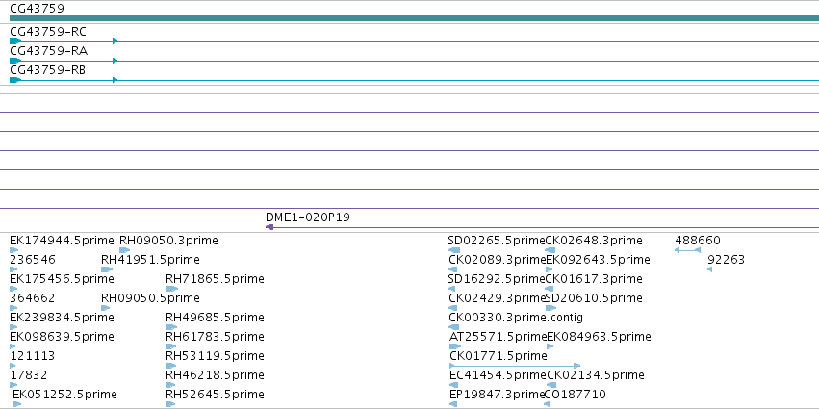The image size is (819, 409).
Task: Select the CG43759-RA transcript label
Action: tap(48, 51)
